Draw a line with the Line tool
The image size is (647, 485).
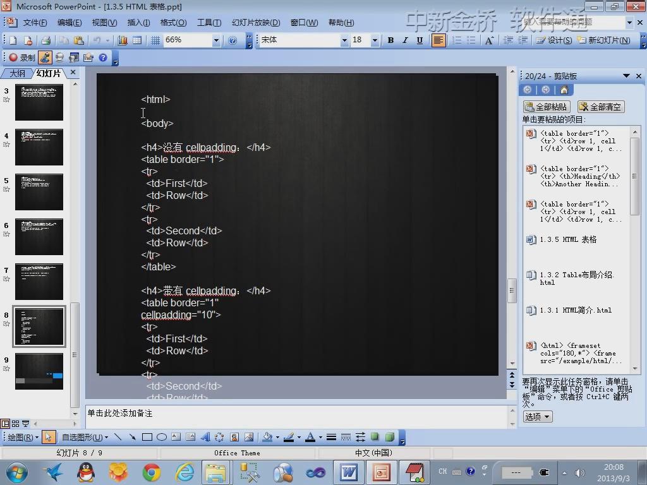(x=118, y=437)
